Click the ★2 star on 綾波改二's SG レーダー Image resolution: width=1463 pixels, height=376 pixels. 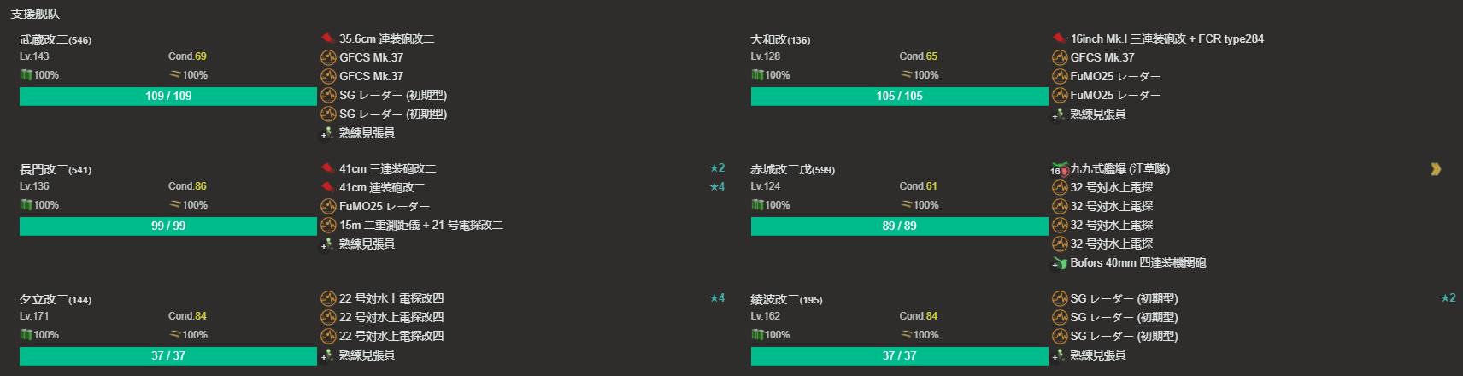1448,298
